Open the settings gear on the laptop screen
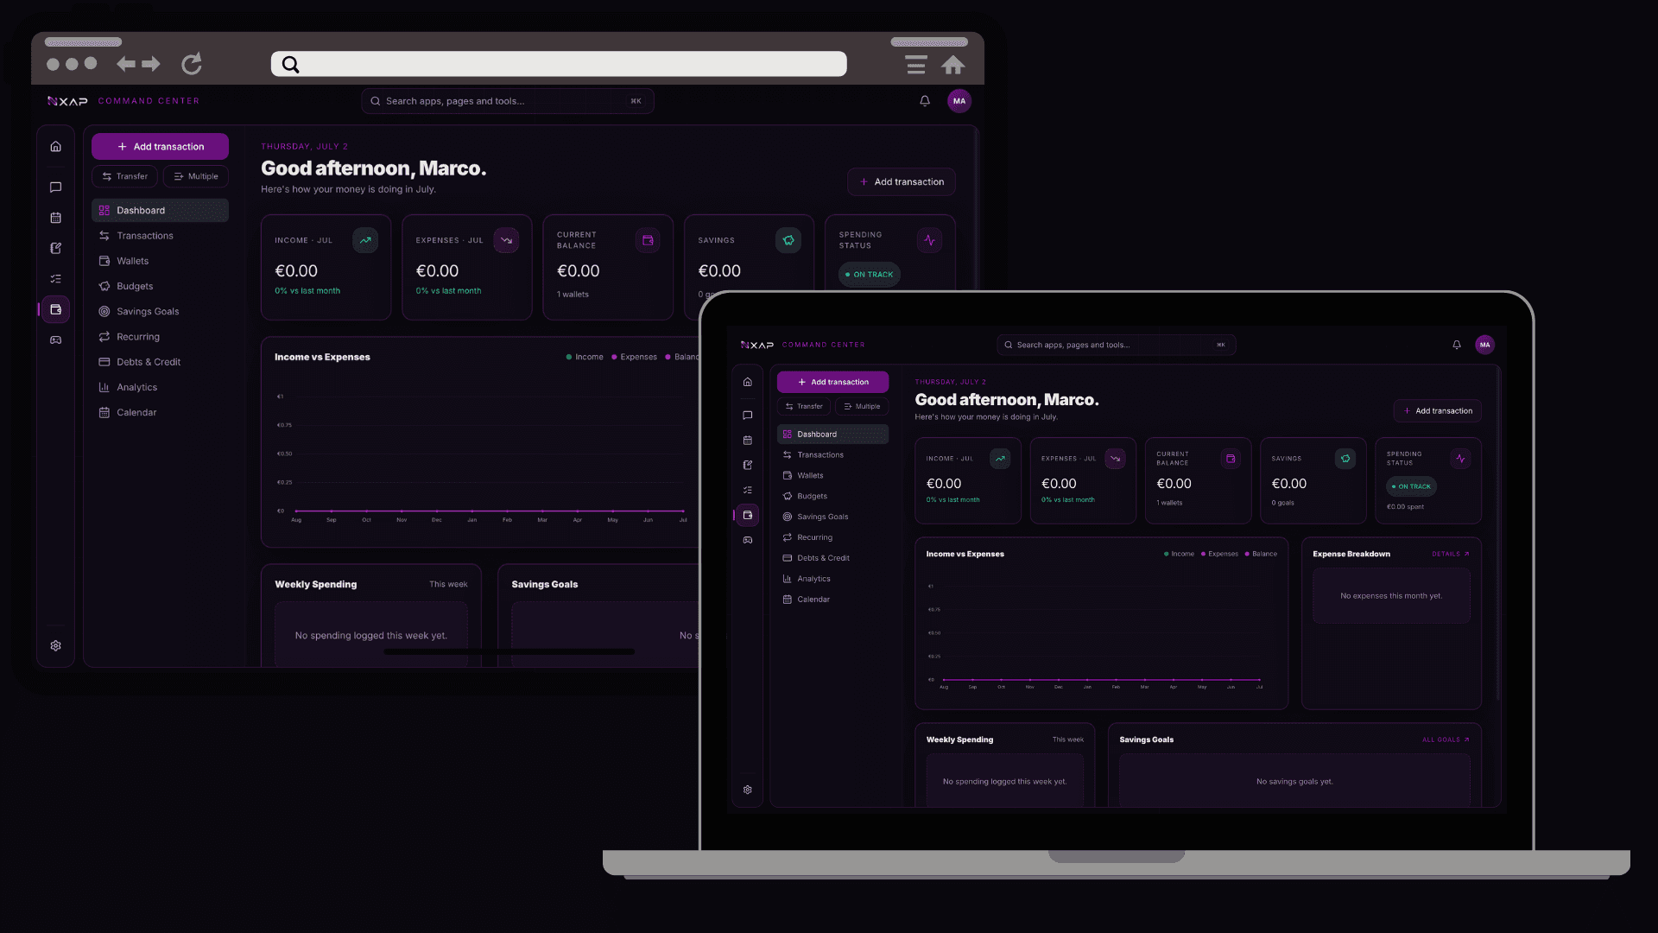Screen dimensions: 1658x933 click(x=748, y=790)
